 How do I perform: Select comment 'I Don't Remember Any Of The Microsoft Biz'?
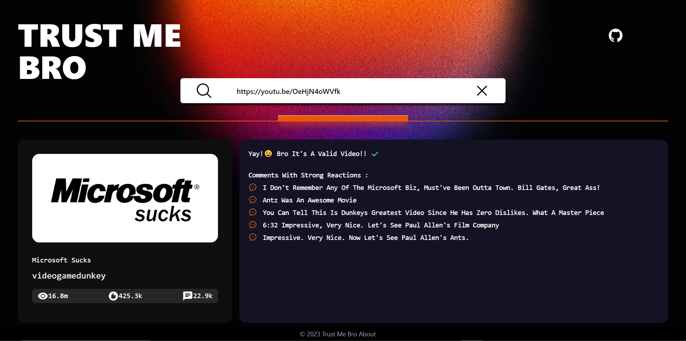coord(431,188)
